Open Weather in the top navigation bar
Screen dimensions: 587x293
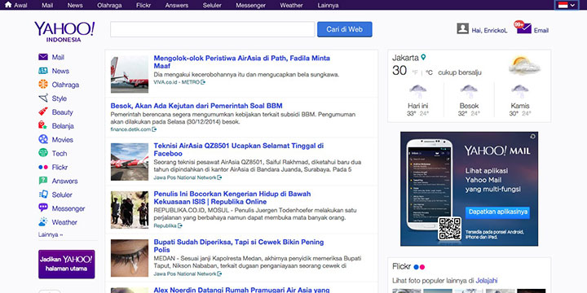[x=291, y=5]
